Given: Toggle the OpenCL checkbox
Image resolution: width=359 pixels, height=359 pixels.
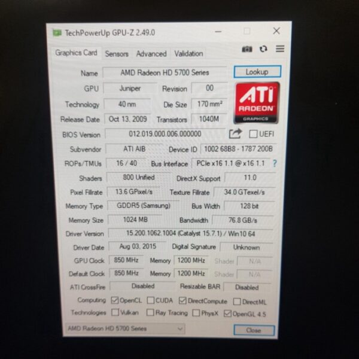Looking at the screenshot, I should coord(114,300).
